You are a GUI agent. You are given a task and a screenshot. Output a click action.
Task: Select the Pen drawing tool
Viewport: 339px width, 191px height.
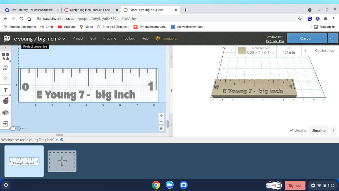(x=6, y=68)
